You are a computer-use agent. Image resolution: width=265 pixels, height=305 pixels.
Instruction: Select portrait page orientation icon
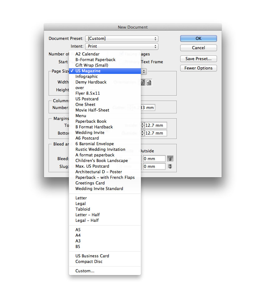pyautogui.click(x=142, y=83)
